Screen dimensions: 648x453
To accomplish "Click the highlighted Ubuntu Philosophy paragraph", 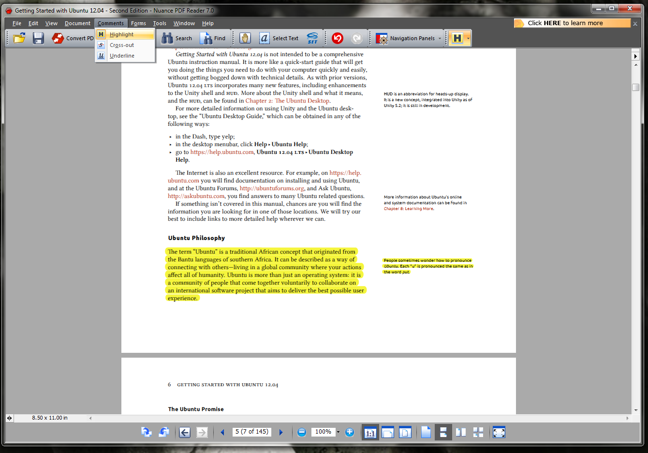I will click(x=265, y=275).
